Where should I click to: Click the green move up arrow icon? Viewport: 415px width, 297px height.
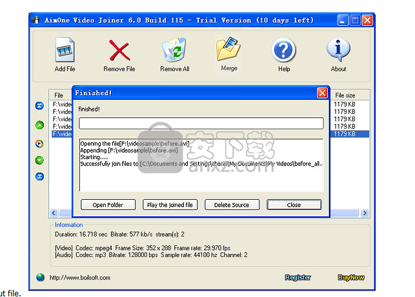[x=39, y=125]
